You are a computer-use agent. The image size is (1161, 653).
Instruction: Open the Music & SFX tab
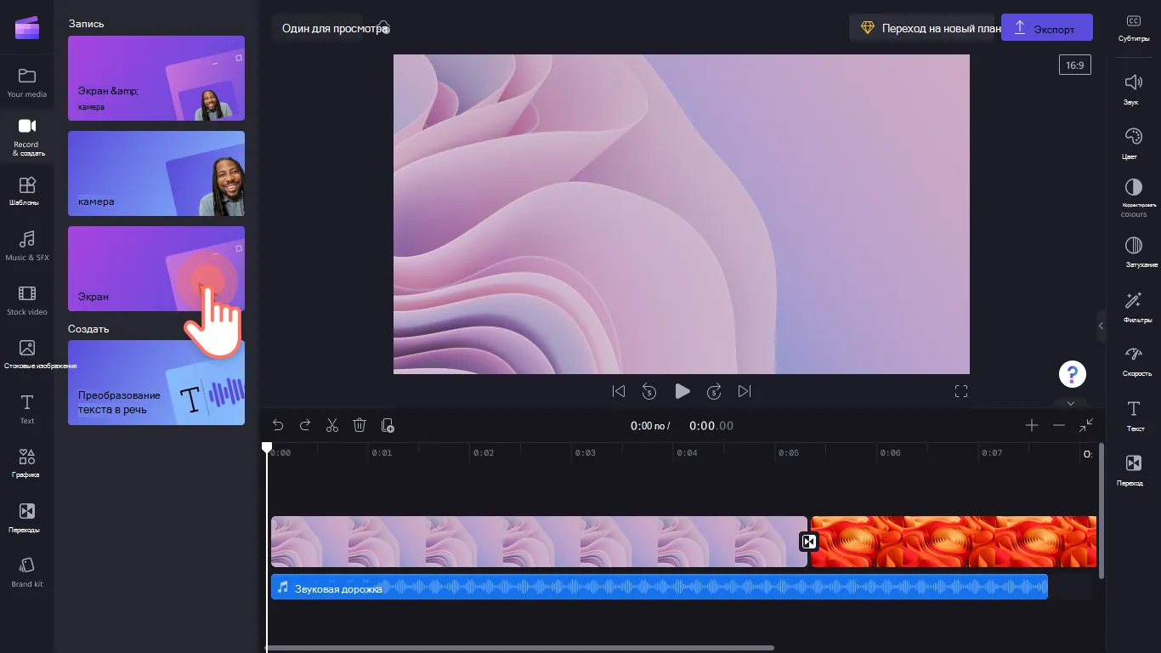point(27,246)
